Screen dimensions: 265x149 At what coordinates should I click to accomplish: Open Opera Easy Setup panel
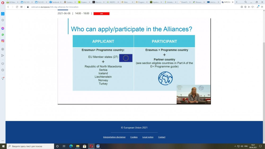coord(262,7)
